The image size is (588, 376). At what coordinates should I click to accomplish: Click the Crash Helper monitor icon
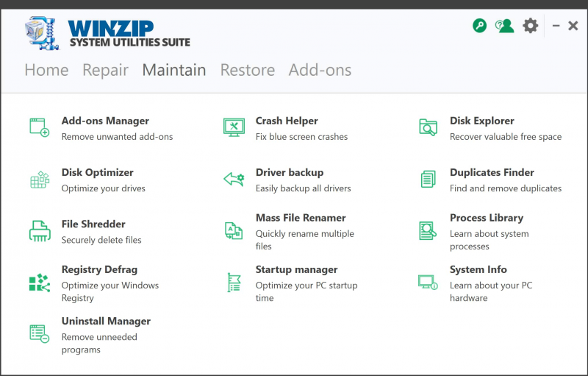(x=234, y=127)
